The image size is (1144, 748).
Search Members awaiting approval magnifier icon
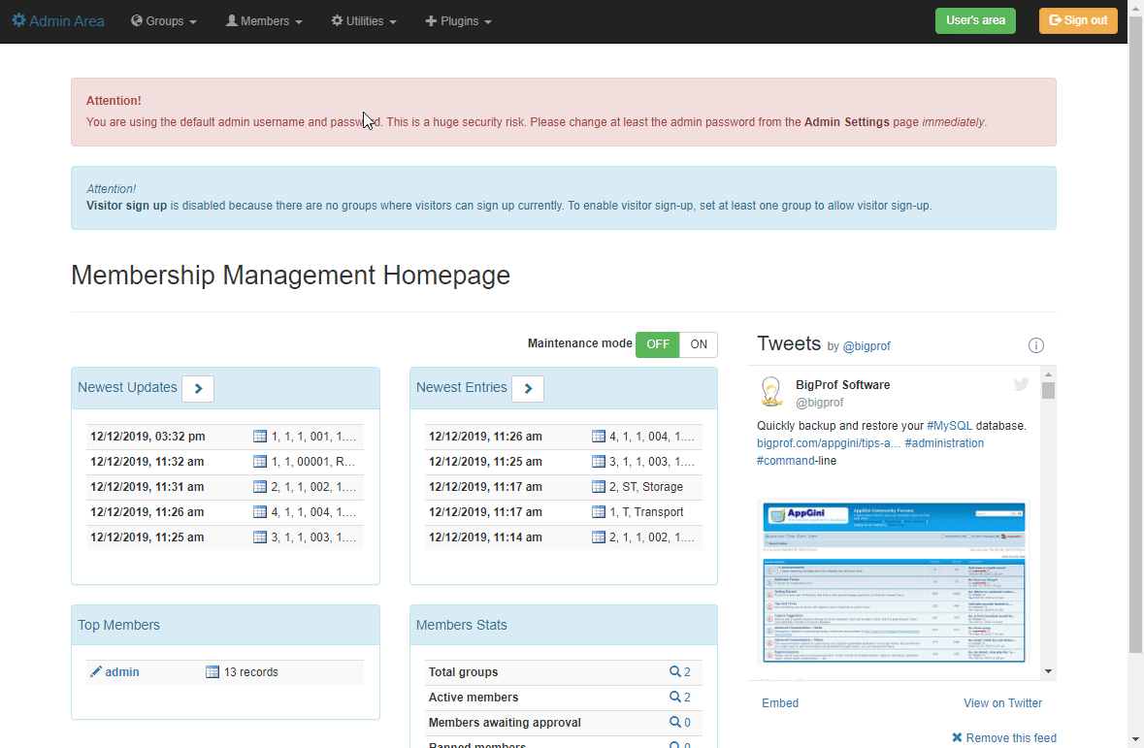click(675, 722)
